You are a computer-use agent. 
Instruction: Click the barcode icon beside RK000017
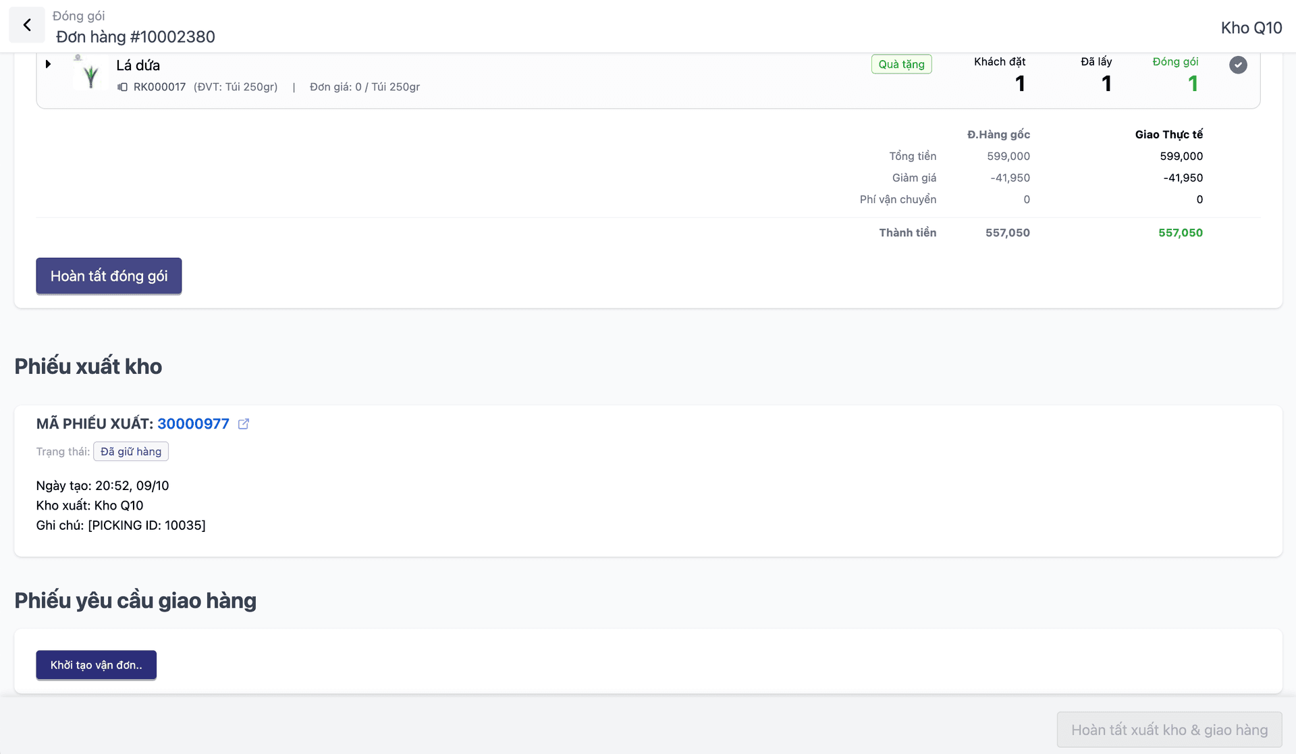tap(122, 87)
